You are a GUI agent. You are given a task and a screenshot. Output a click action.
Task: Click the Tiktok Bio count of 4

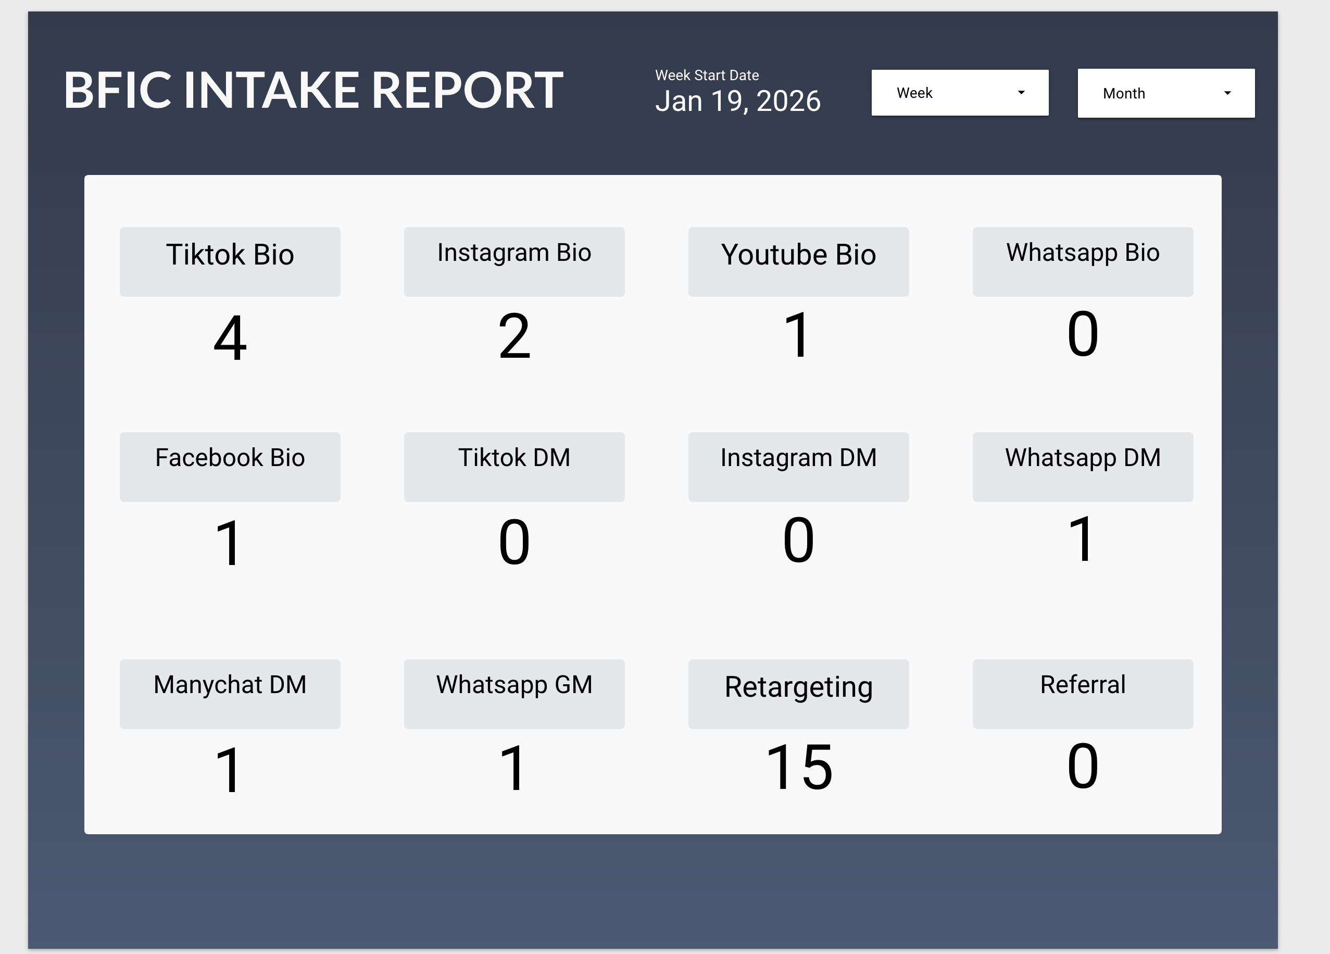click(x=230, y=337)
